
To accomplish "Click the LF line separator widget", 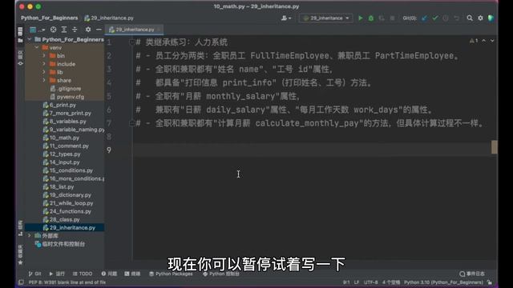I will point(356,282).
